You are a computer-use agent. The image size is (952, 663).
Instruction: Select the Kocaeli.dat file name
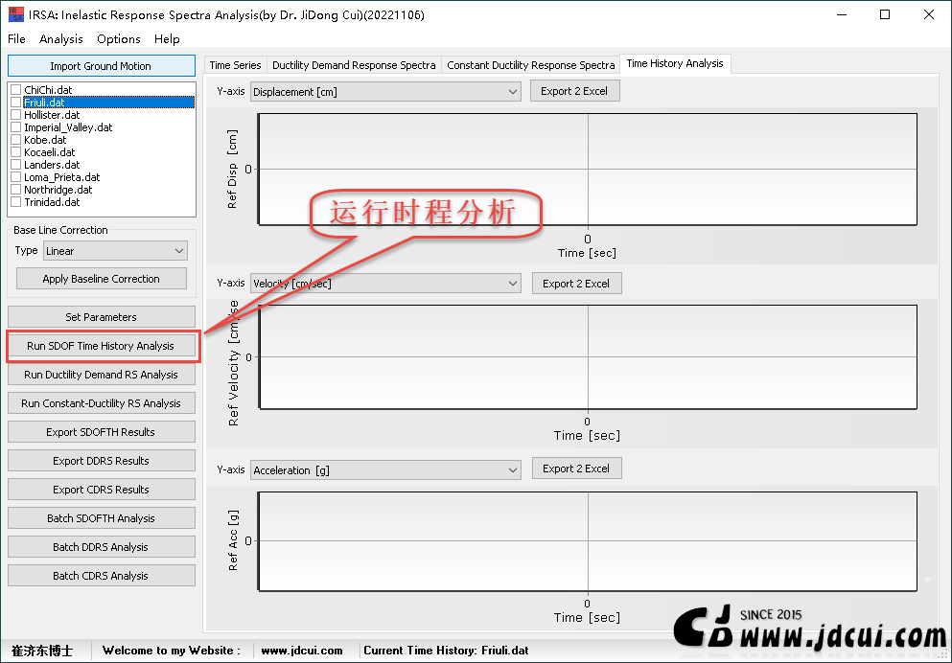pos(49,152)
